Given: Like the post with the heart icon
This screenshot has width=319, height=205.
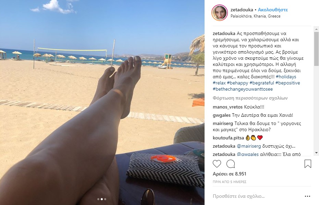Looking at the screenshot, I should [x=217, y=164].
